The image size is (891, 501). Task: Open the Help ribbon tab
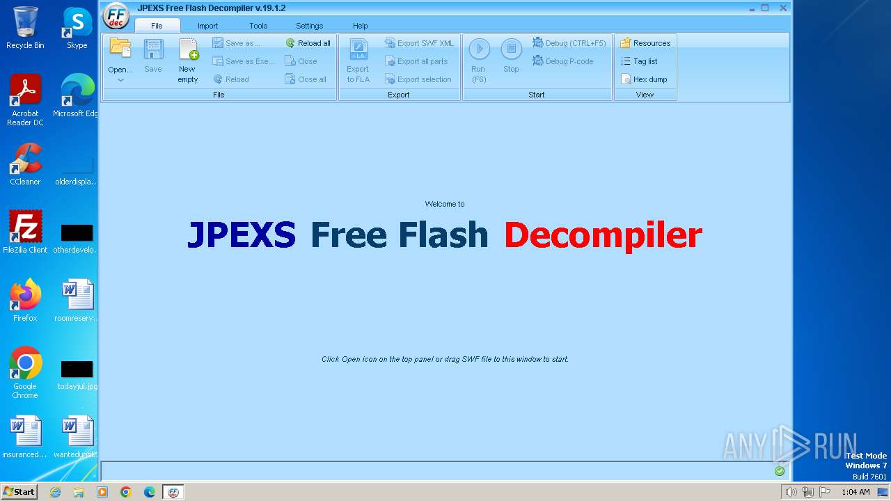coord(360,26)
